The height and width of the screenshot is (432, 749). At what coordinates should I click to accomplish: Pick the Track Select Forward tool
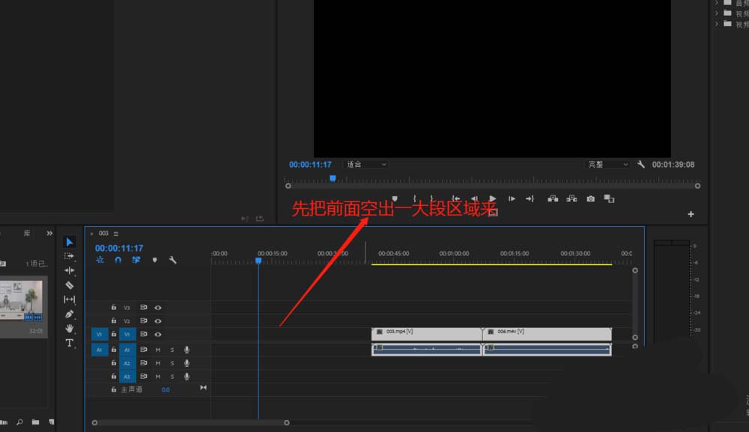(70, 256)
